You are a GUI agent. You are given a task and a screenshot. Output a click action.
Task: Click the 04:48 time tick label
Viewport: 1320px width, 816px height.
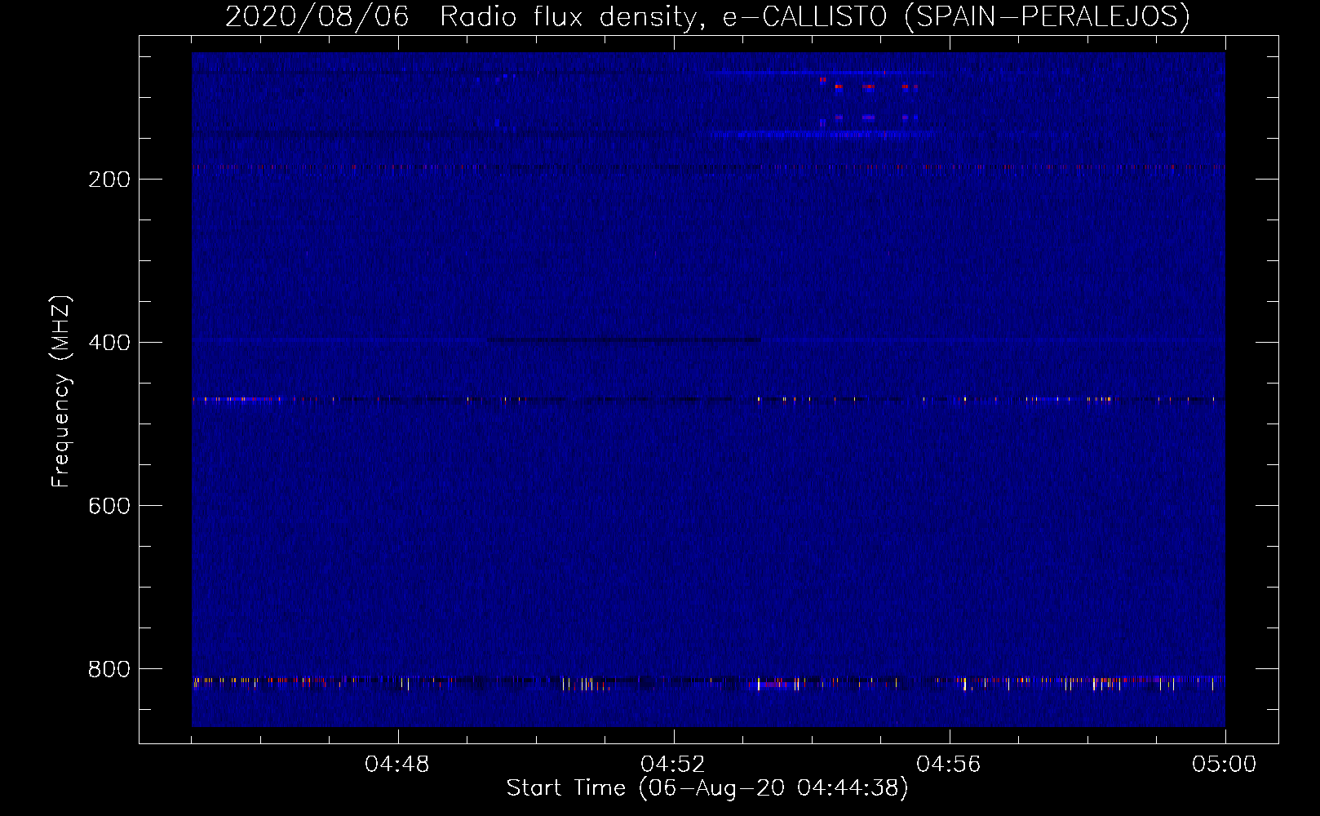point(397,765)
